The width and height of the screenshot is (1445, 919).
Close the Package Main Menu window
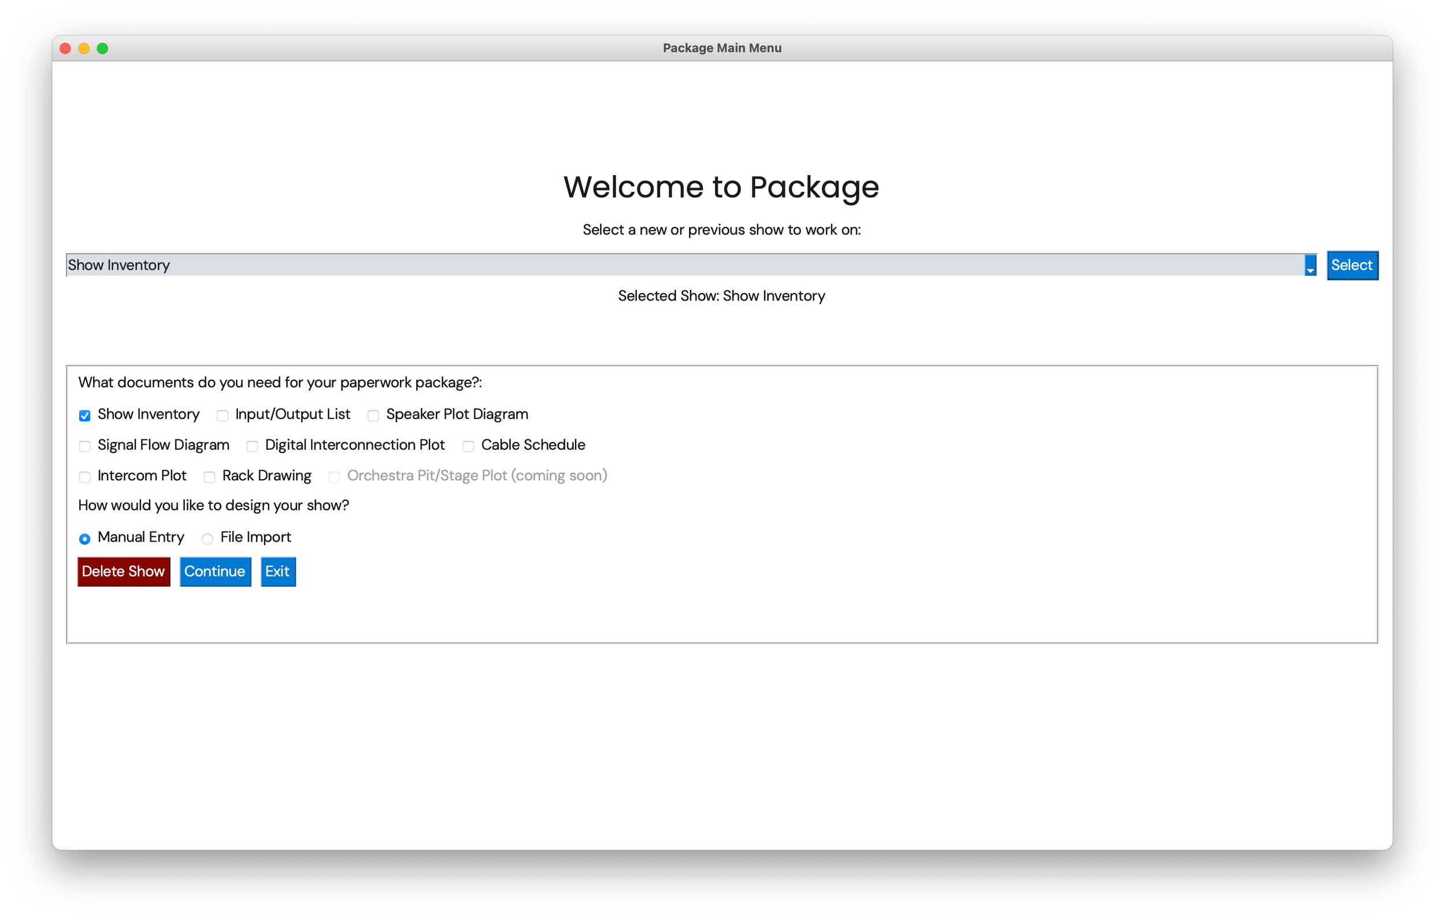65,48
